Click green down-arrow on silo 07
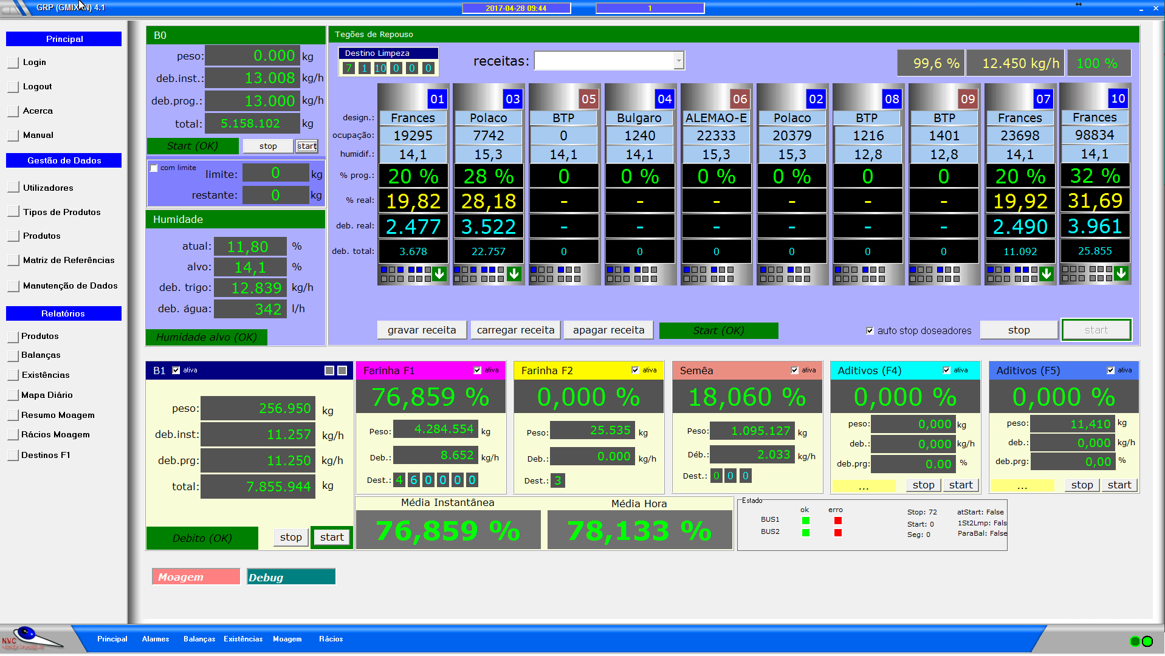Image resolution: width=1165 pixels, height=656 pixels. pos(1046,274)
